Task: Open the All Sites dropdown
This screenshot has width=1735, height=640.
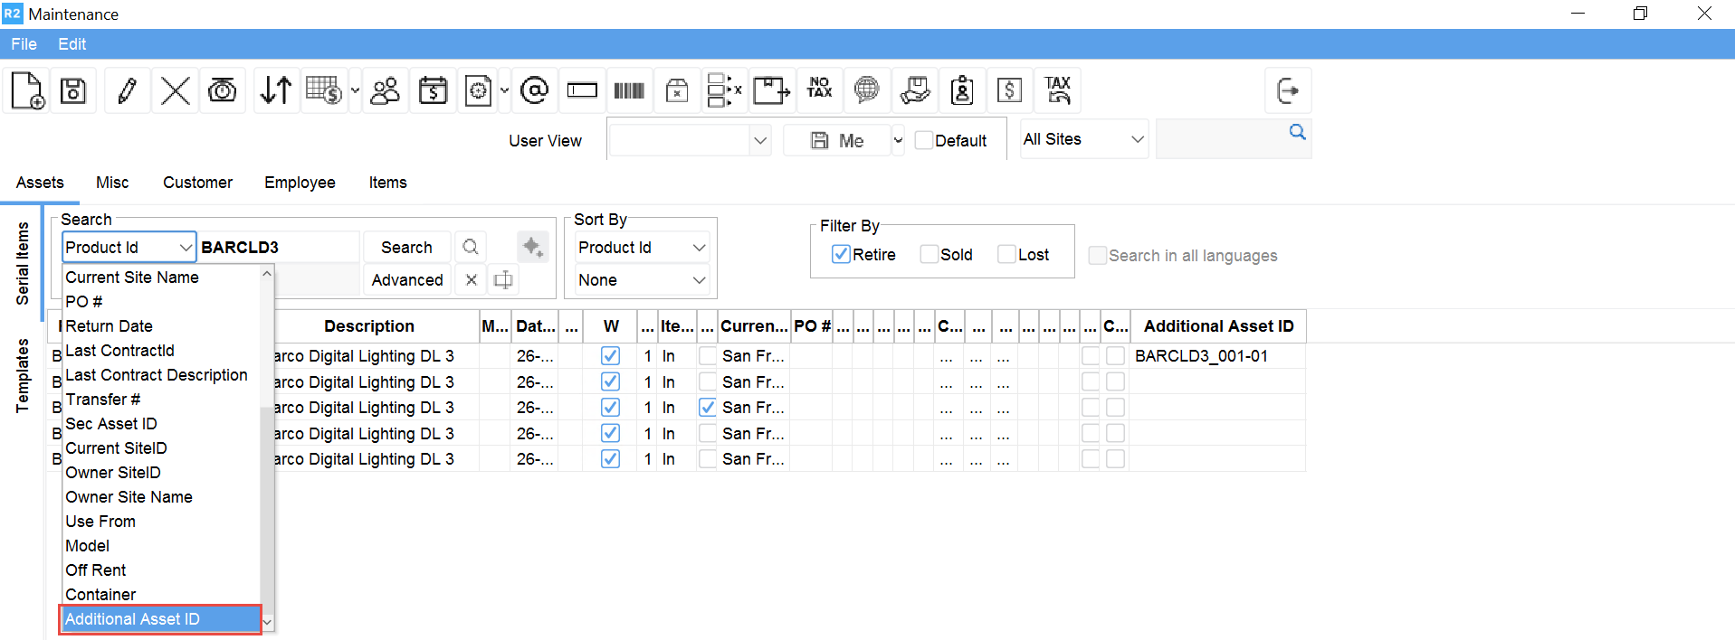Action: tap(1083, 139)
